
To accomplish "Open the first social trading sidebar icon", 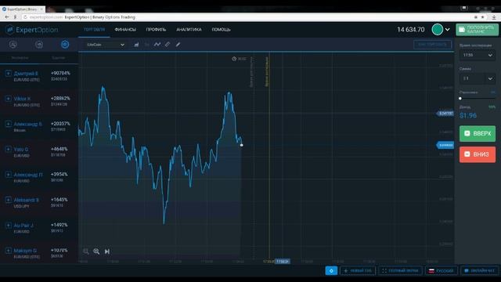I will point(13,45).
